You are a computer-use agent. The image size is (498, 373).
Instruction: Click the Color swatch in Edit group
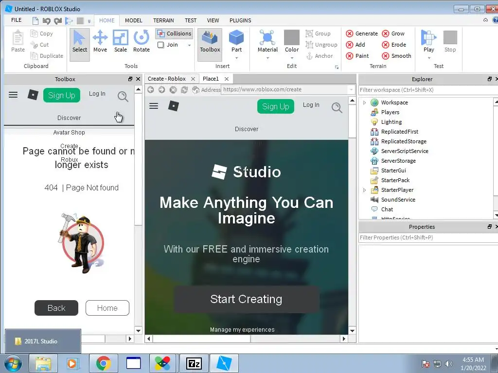click(x=292, y=37)
